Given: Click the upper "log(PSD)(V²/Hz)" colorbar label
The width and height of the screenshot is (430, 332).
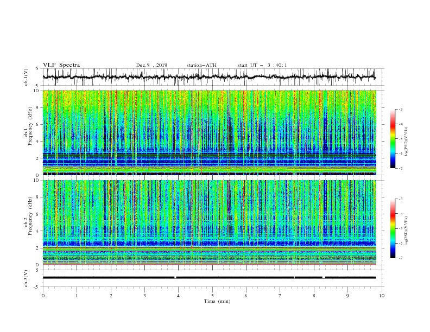Looking at the screenshot, I should [x=407, y=142].
